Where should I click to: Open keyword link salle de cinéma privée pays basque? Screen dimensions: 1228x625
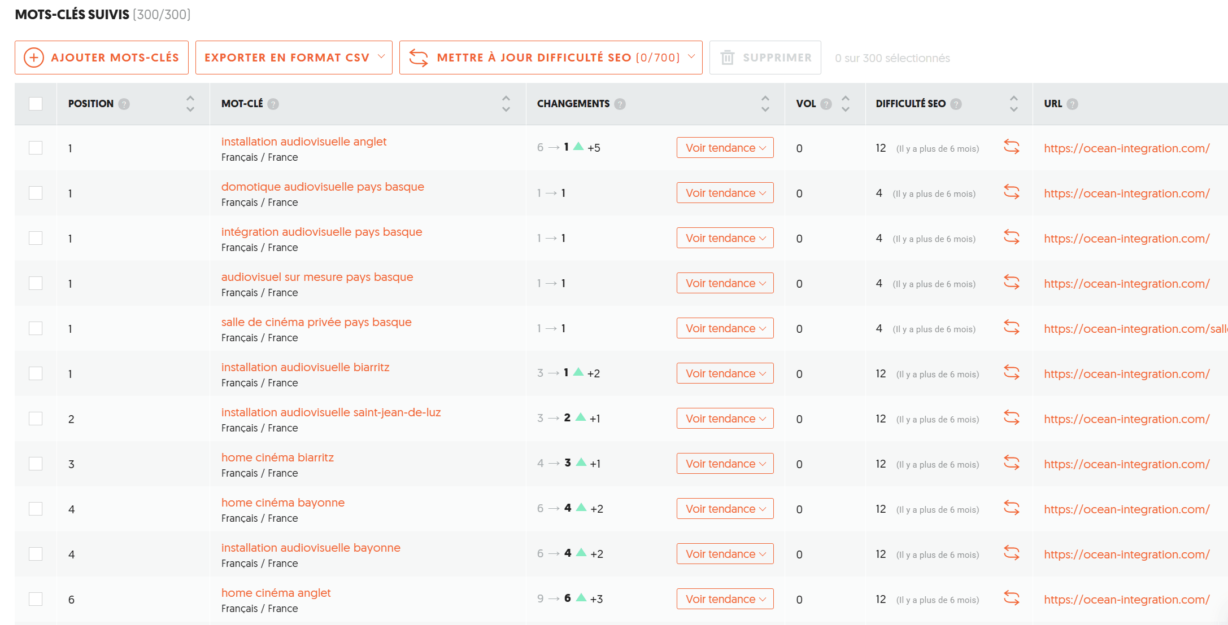point(316,322)
